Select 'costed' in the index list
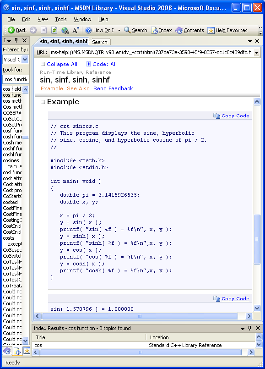The width and height of the screenshot is (265, 369). [11, 202]
